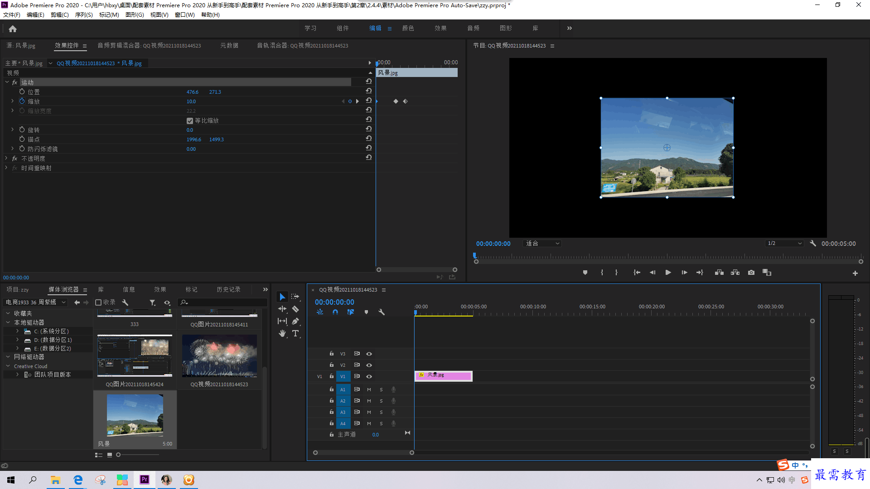Open the 文件(F) menu
This screenshot has width=870, height=489.
pos(12,14)
